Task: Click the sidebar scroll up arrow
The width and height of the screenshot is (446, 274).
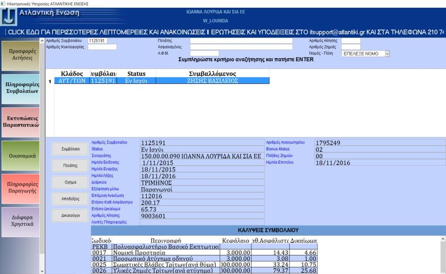Action: tap(42, 41)
